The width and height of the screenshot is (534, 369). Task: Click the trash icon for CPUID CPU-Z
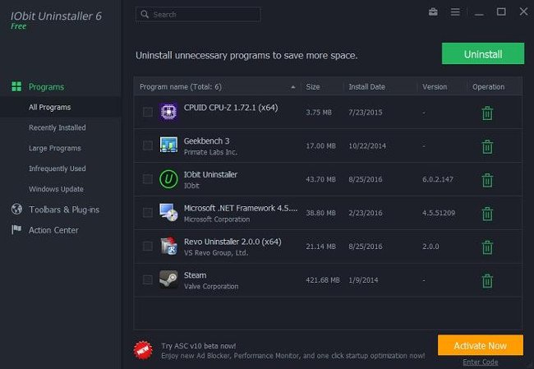pos(487,113)
